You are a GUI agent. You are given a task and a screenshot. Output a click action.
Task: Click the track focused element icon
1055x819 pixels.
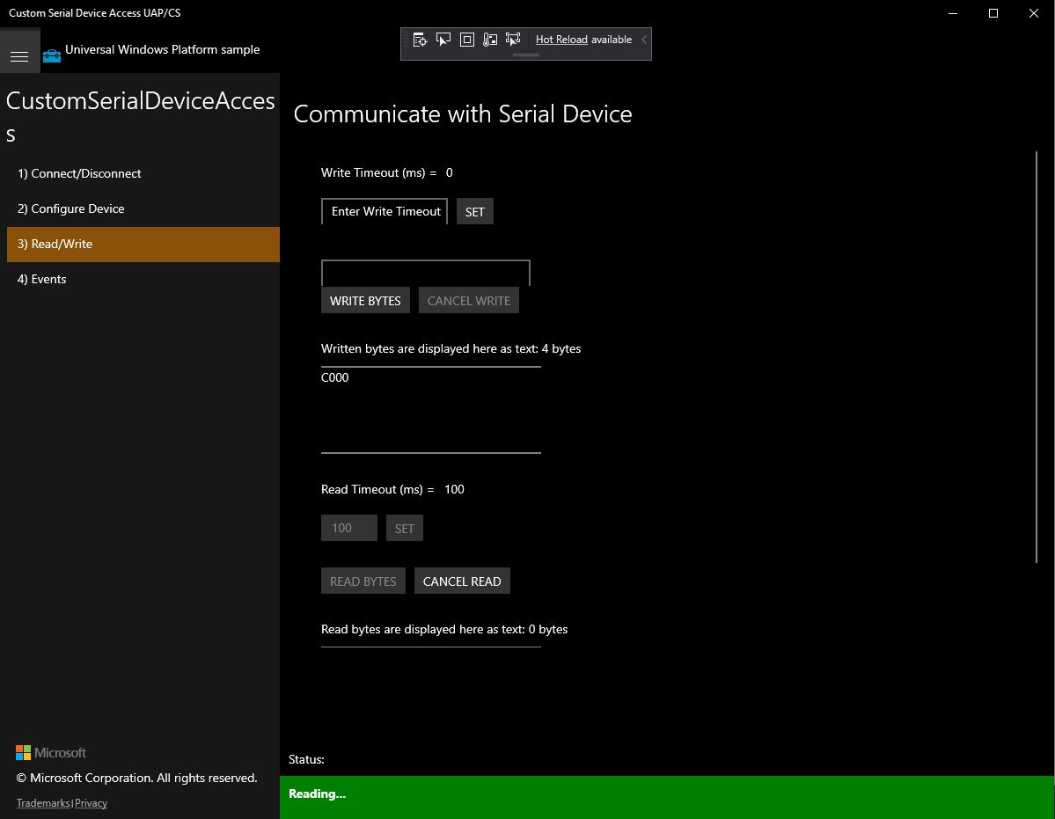pyautogui.click(x=490, y=39)
